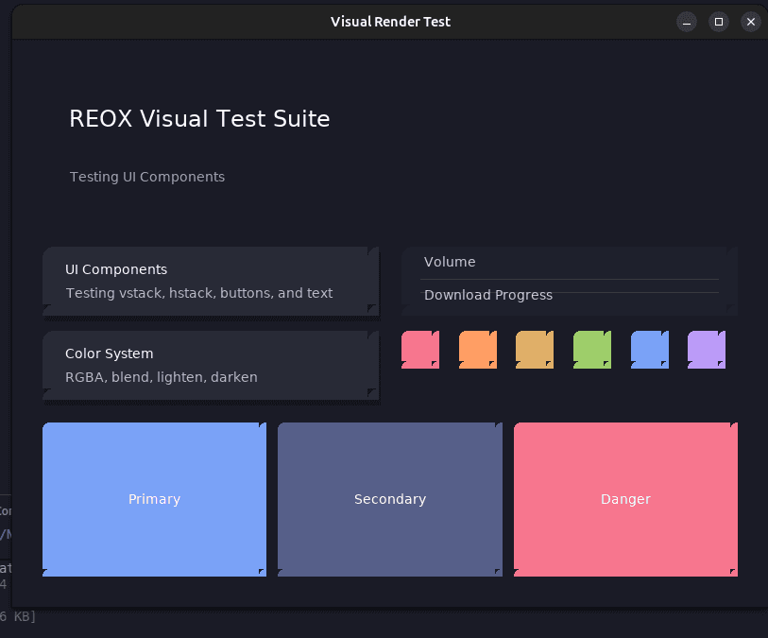Pick the tan yellow color swatch
The image size is (768, 638).
535,350
